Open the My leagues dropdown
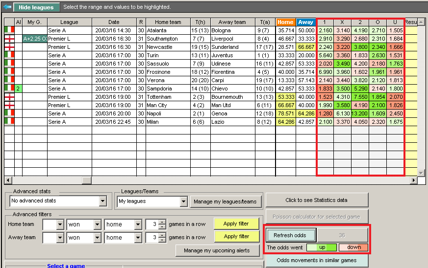The width and height of the screenshot is (428, 268). pos(183,201)
